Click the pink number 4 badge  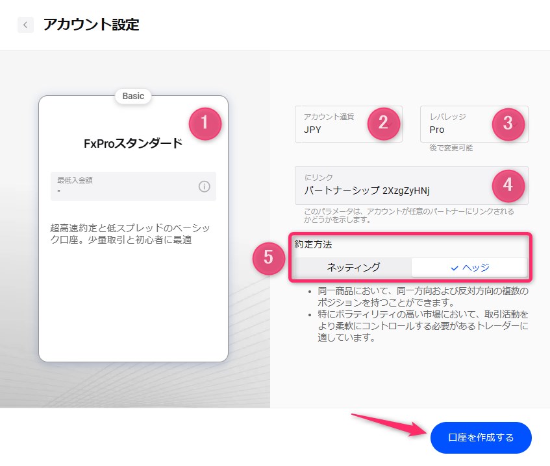508,185
